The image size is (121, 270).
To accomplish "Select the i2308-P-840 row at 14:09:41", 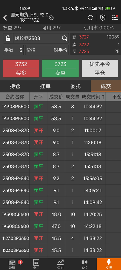I will [61, 190].
